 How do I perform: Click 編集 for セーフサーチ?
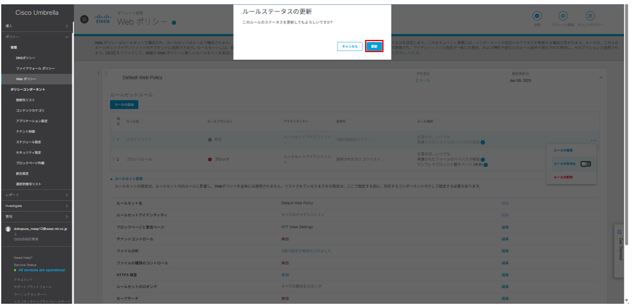(505, 298)
